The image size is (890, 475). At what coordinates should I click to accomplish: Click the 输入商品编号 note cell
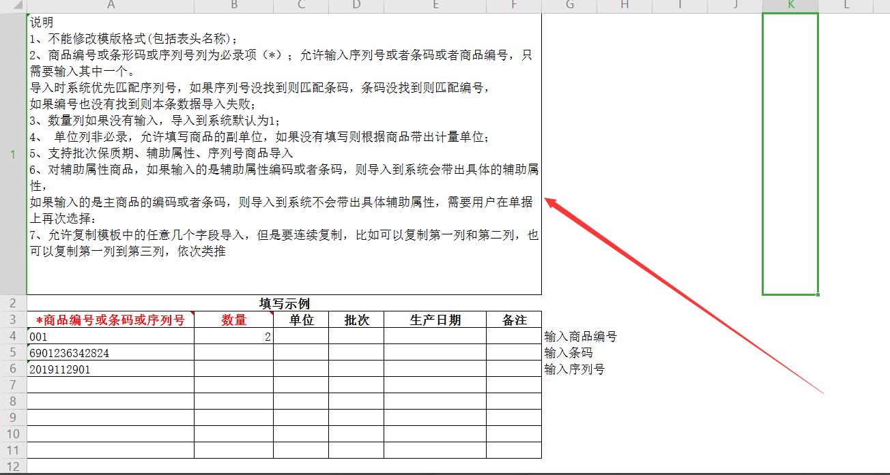pos(580,336)
